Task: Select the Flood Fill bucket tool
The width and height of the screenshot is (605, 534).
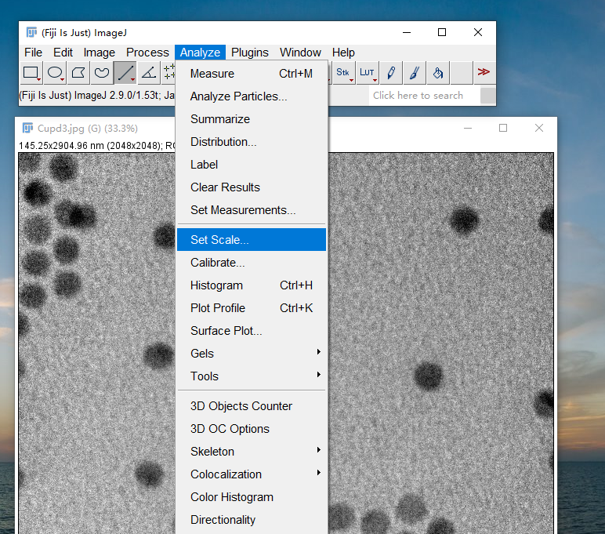Action: tap(438, 73)
